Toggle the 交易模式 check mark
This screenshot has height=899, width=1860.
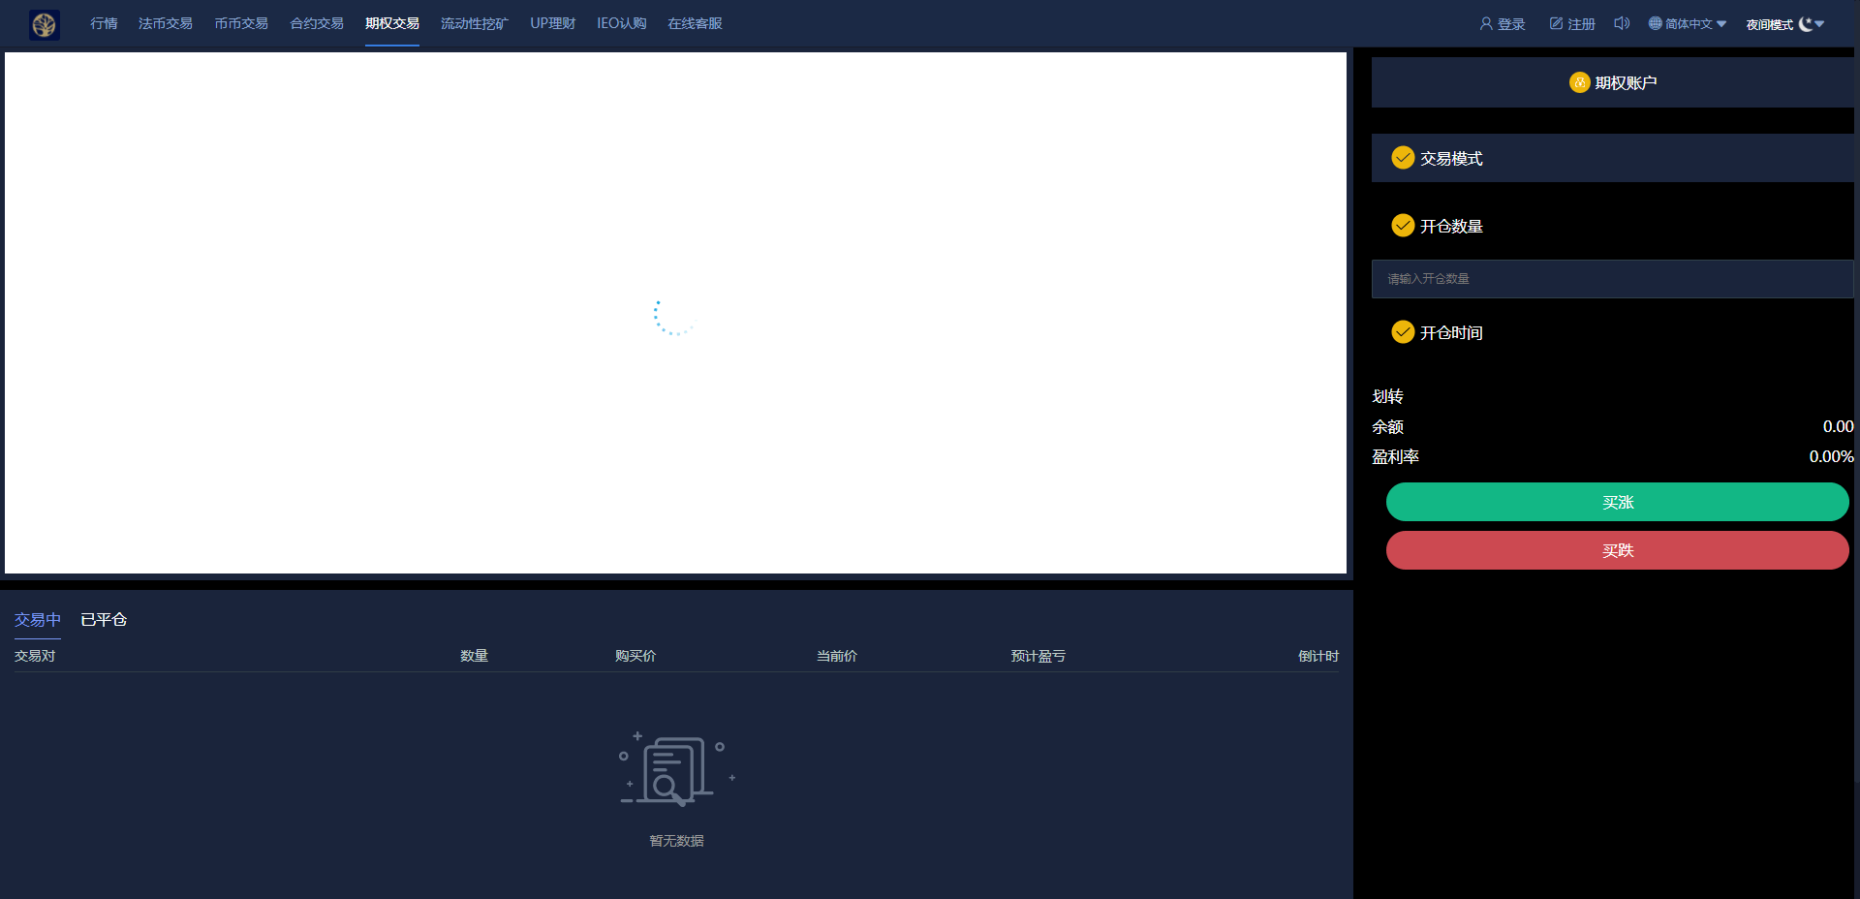1403,158
